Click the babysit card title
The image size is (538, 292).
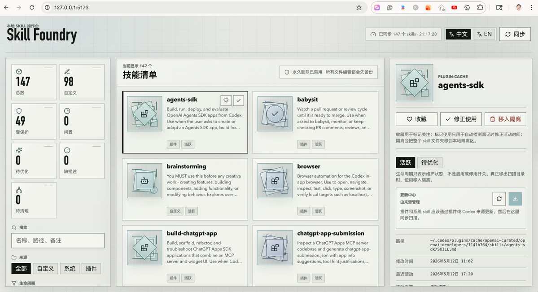307,100
